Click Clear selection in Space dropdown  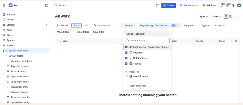138,86
